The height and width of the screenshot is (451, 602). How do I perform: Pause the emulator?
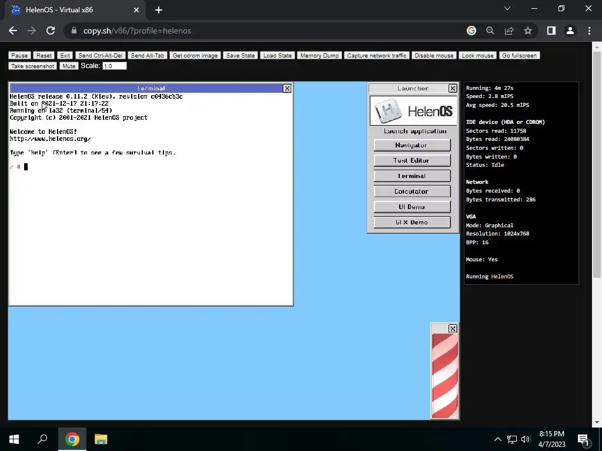tap(19, 56)
